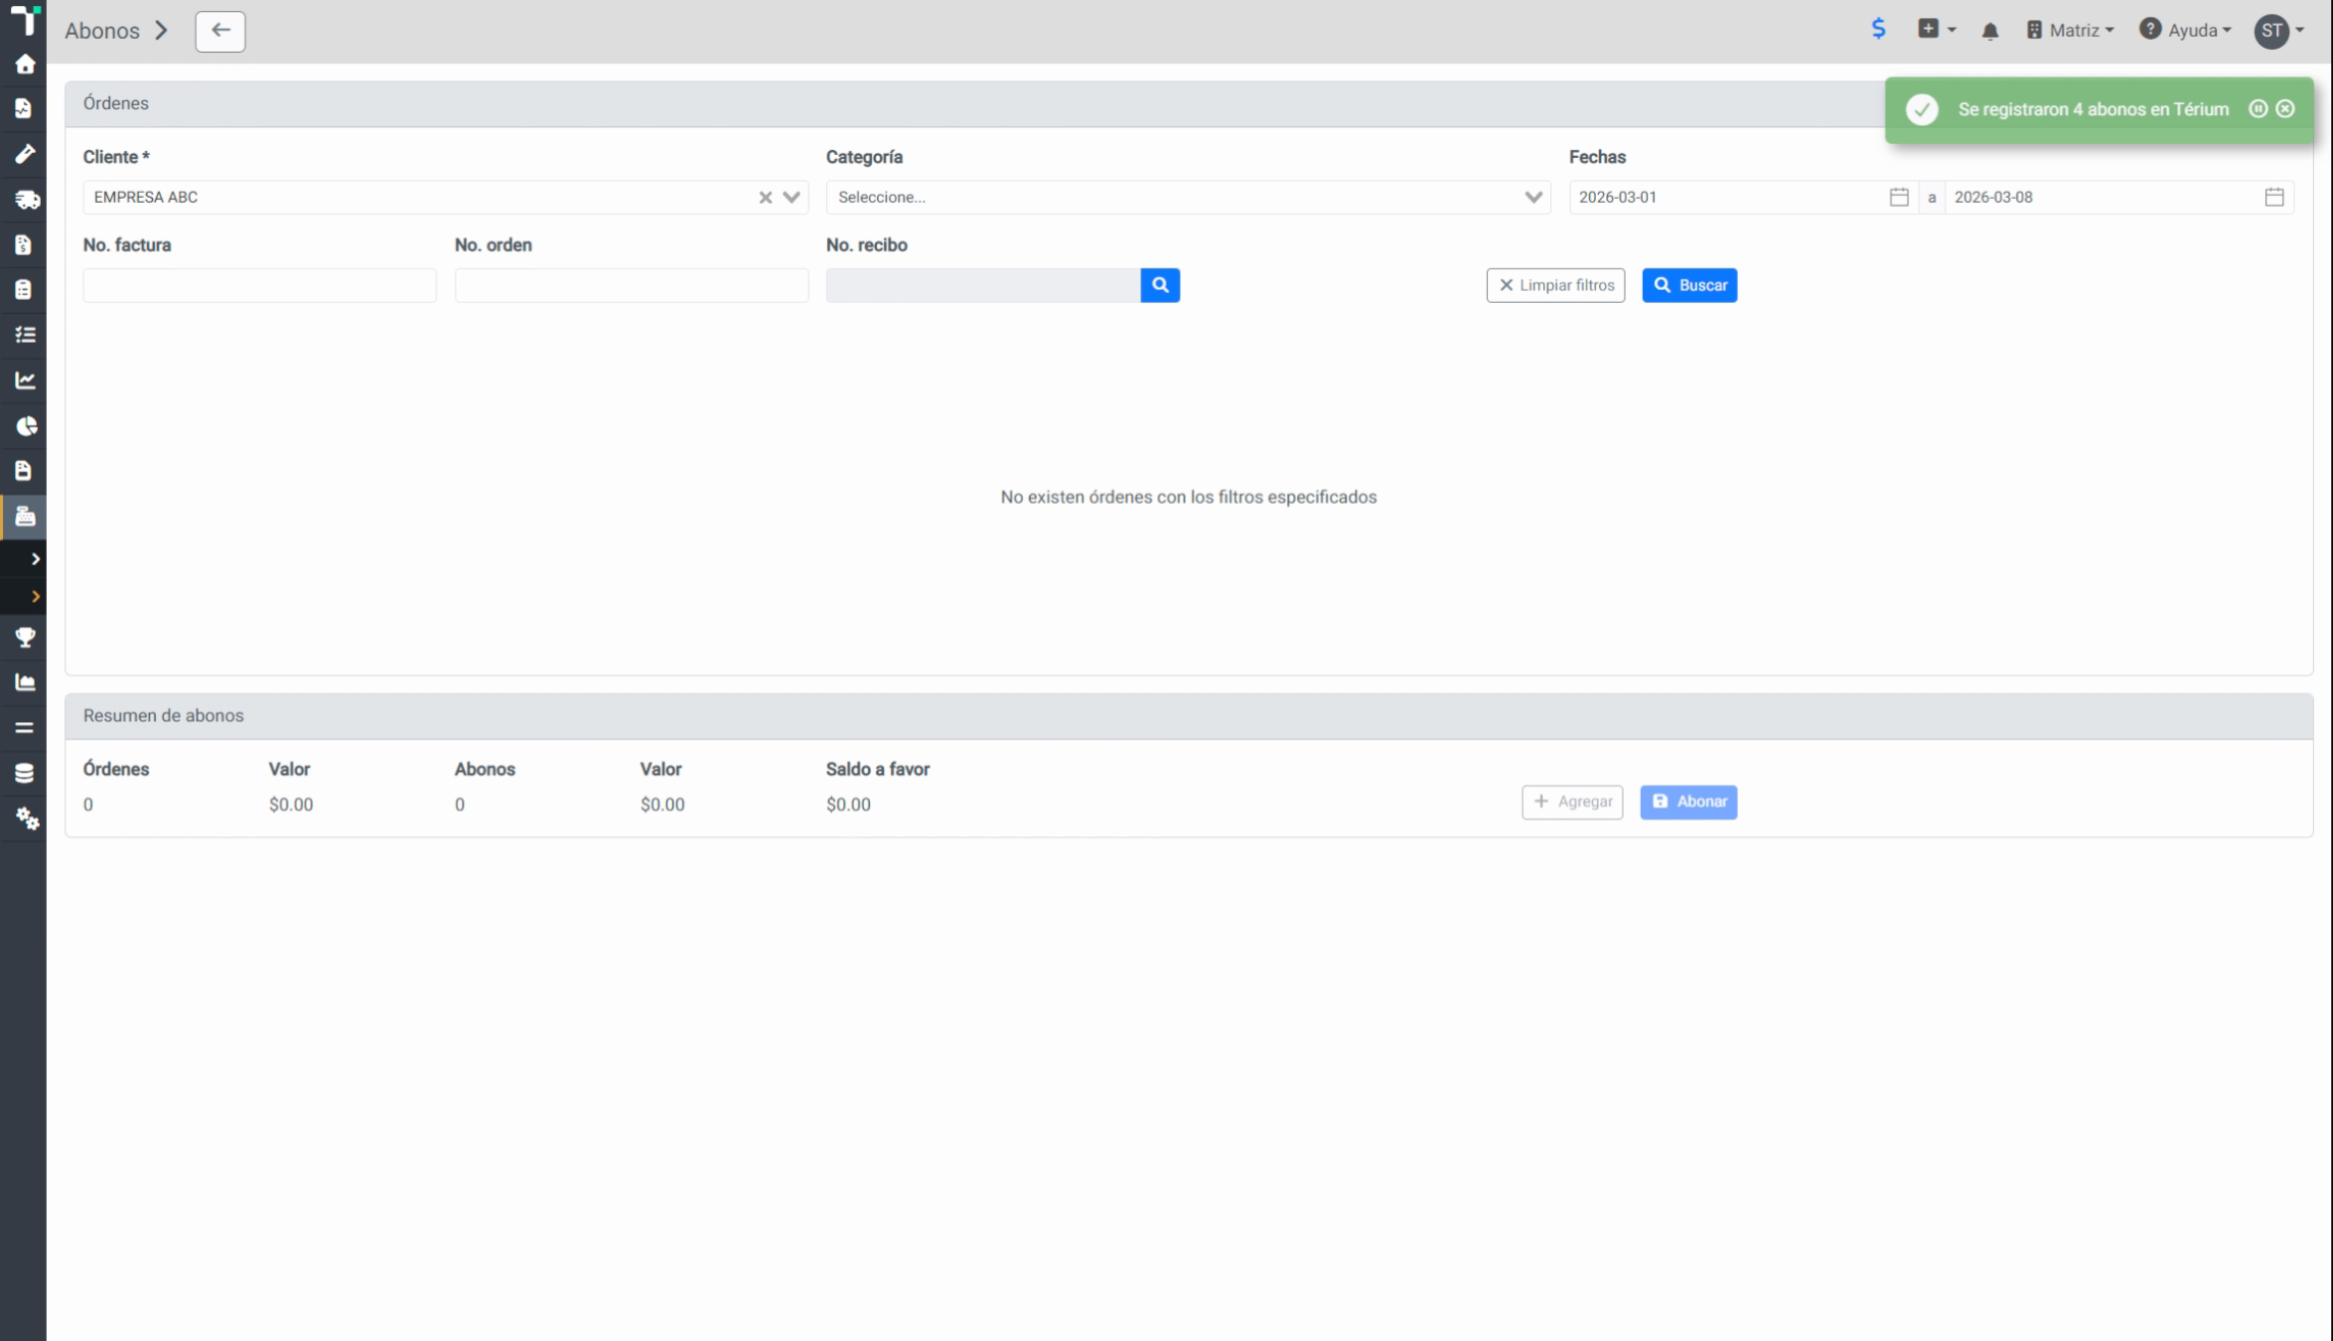
Task: Pause the success notification toast
Action: (x=2258, y=109)
